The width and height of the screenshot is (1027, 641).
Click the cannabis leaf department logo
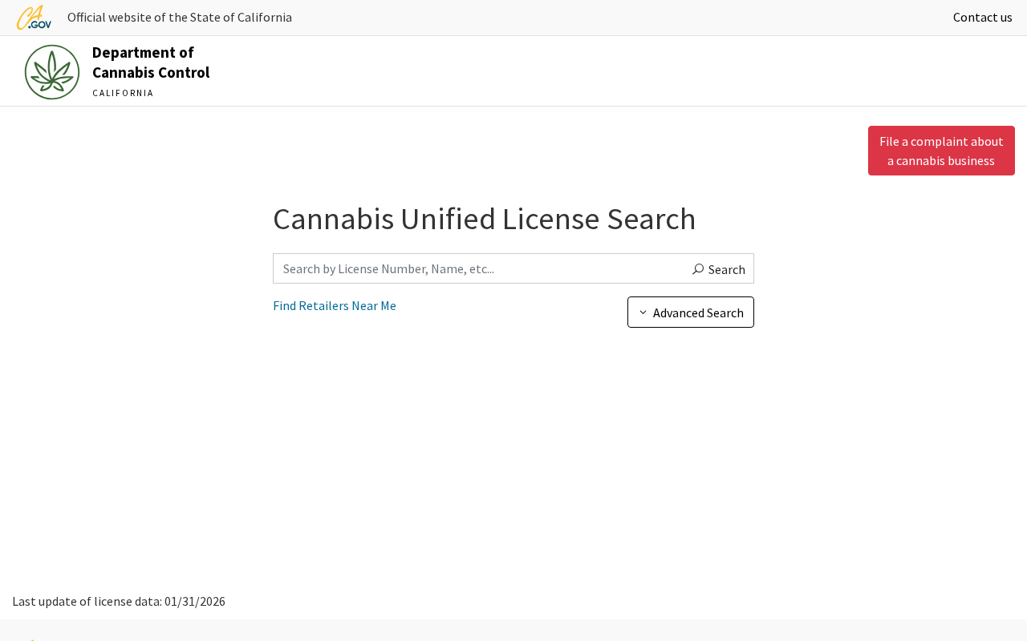(52, 72)
